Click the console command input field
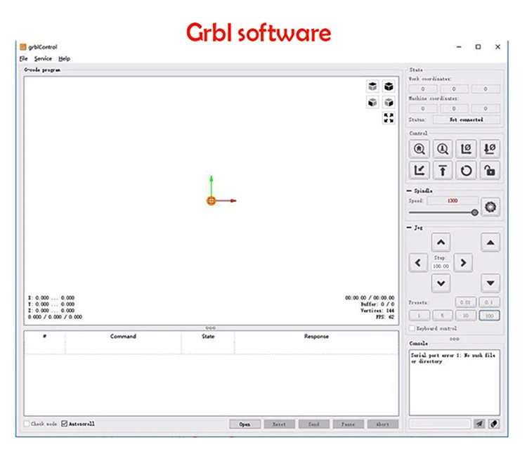The image size is (527, 459). [x=440, y=424]
